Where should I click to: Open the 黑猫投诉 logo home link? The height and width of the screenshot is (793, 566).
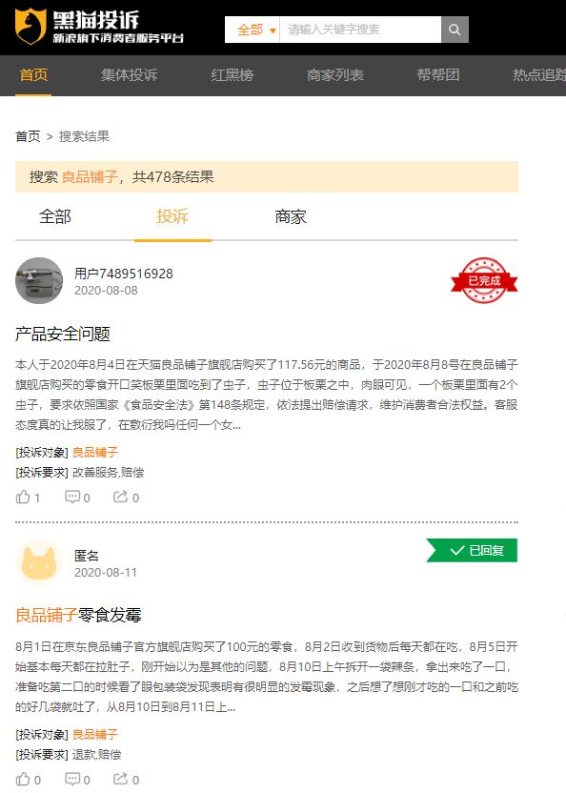coord(99,28)
